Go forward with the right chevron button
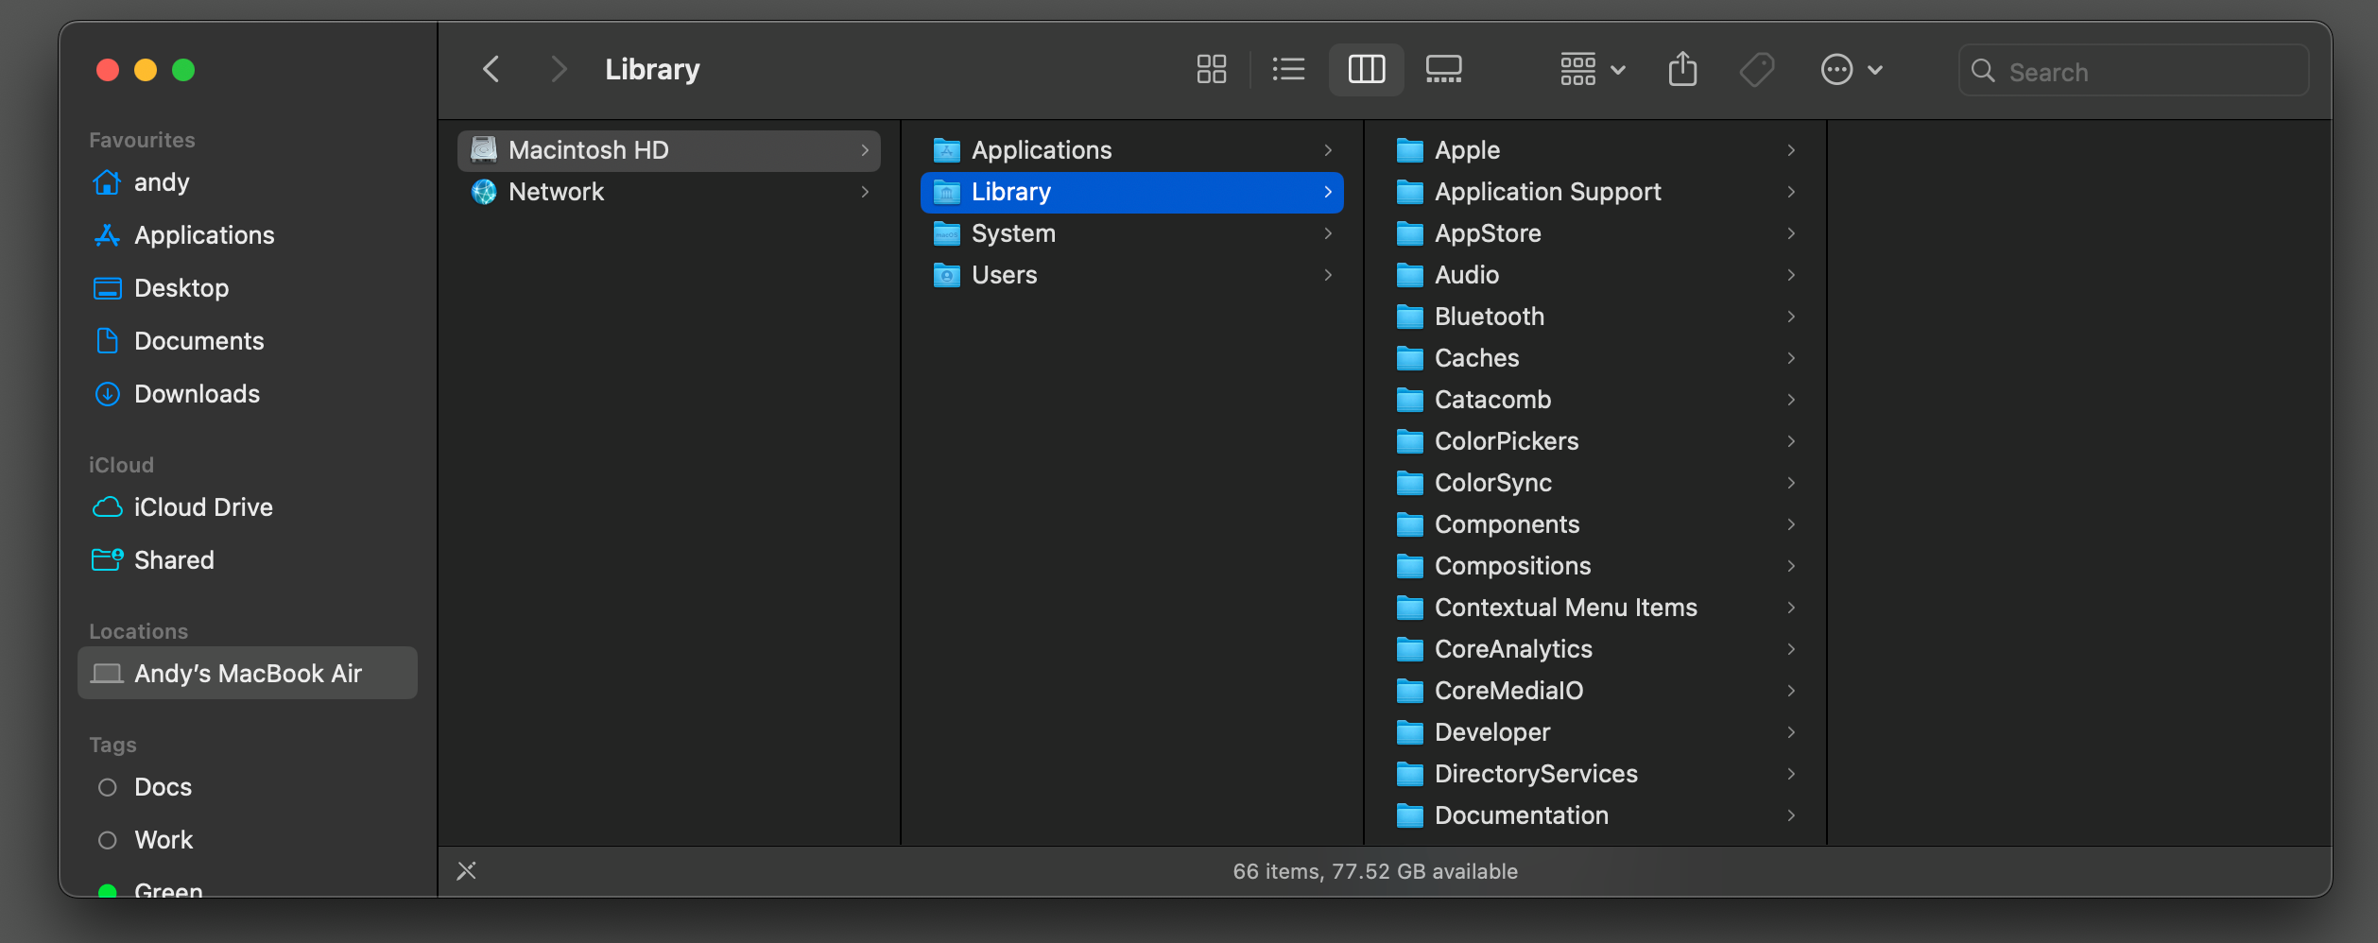 [559, 69]
